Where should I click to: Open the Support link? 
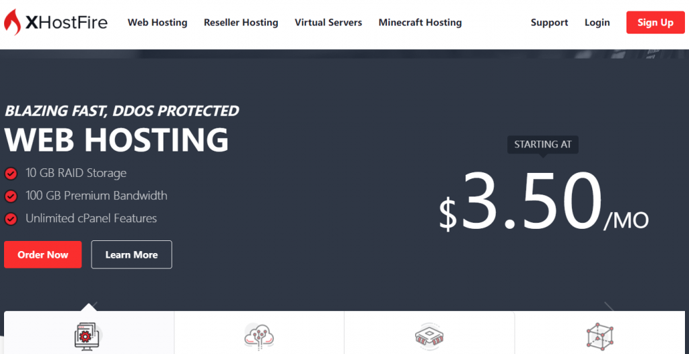[549, 22]
